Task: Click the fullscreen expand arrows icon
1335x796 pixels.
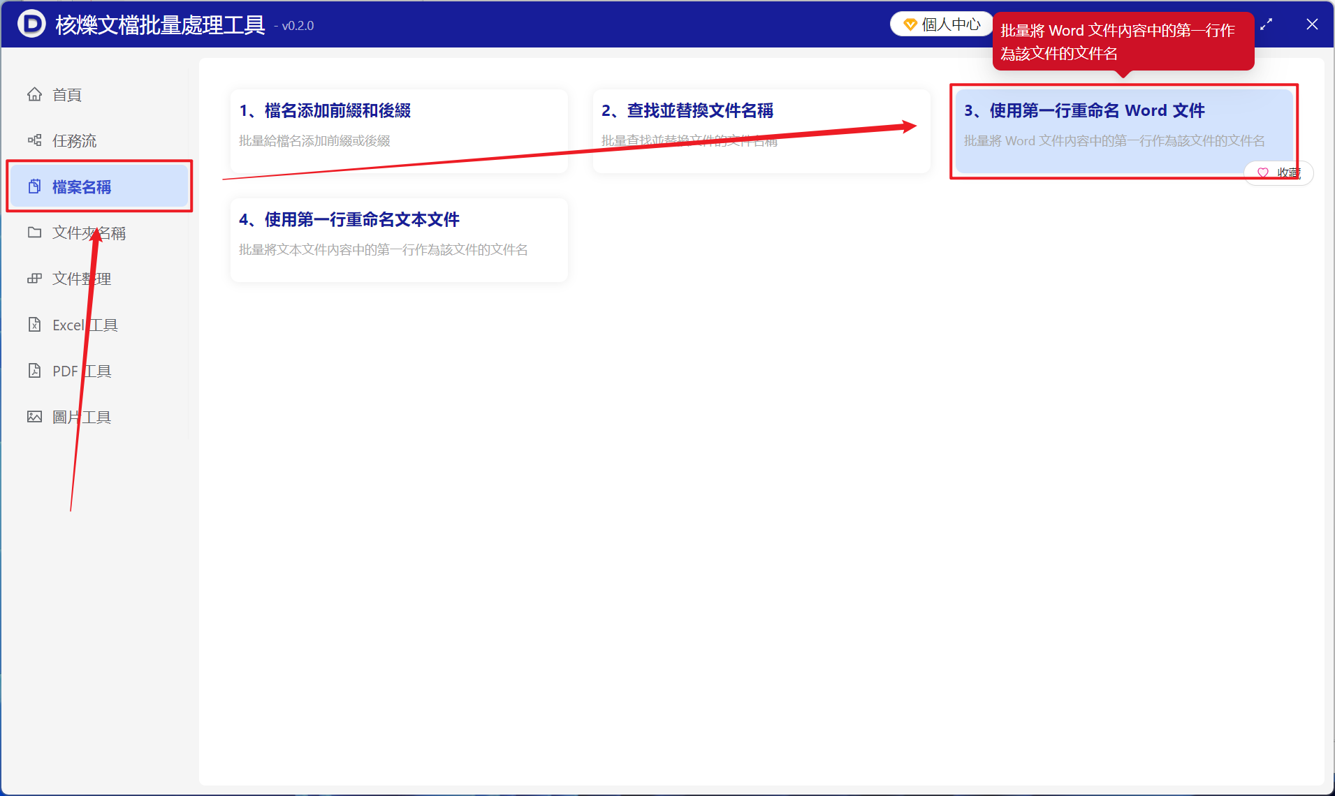Action: 1266,24
